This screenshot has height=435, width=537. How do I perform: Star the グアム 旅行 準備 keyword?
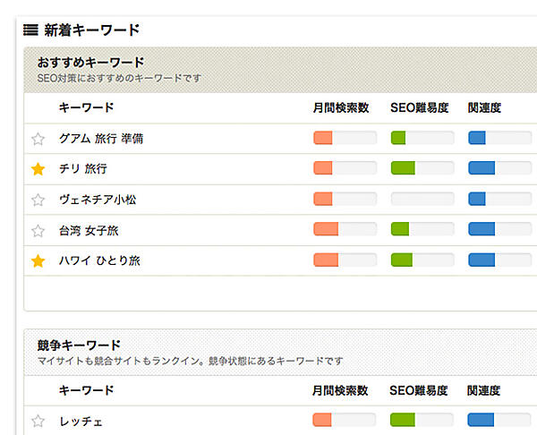[x=38, y=139]
